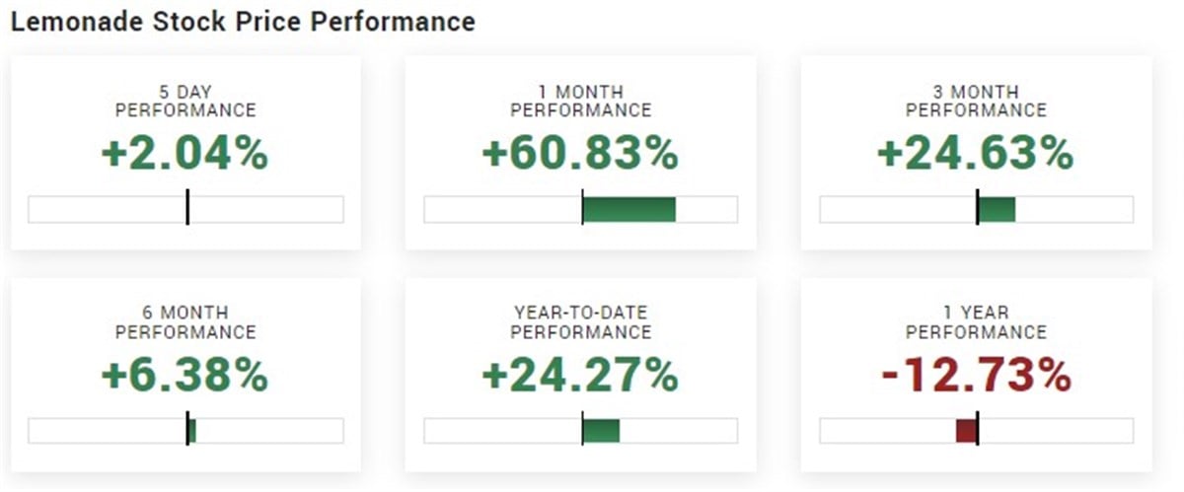Select the 3 Month Performance label
Image resolution: width=1184 pixels, height=492 pixels.
point(976,100)
